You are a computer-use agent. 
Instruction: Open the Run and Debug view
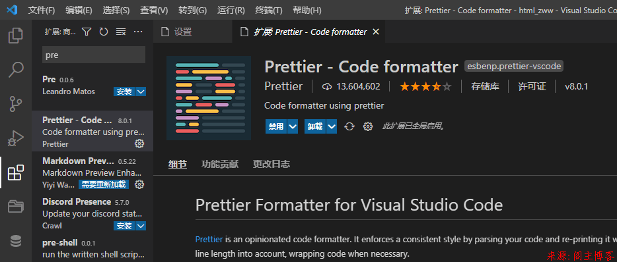click(16, 138)
